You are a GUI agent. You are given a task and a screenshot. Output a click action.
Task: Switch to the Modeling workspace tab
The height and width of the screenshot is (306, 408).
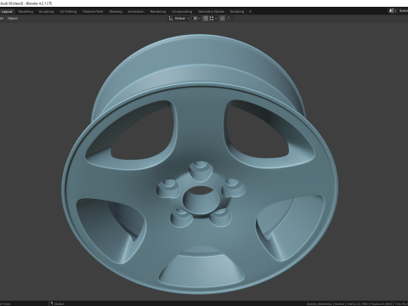click(25, 12)
